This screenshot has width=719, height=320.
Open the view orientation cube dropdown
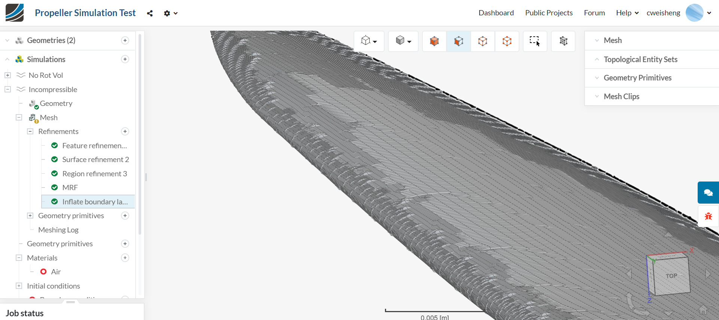click(x=369, y=41)
